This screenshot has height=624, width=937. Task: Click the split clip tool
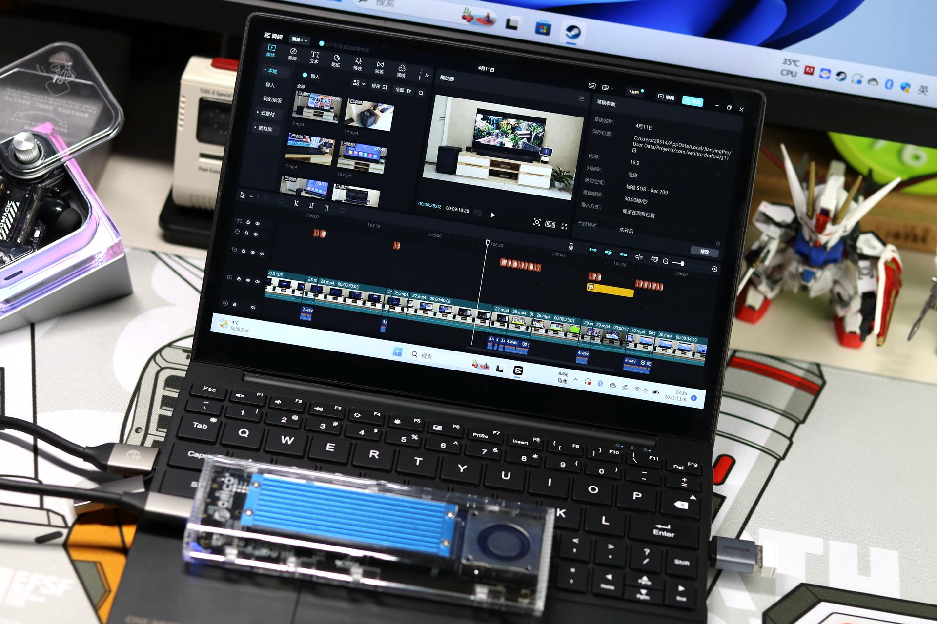296,203
